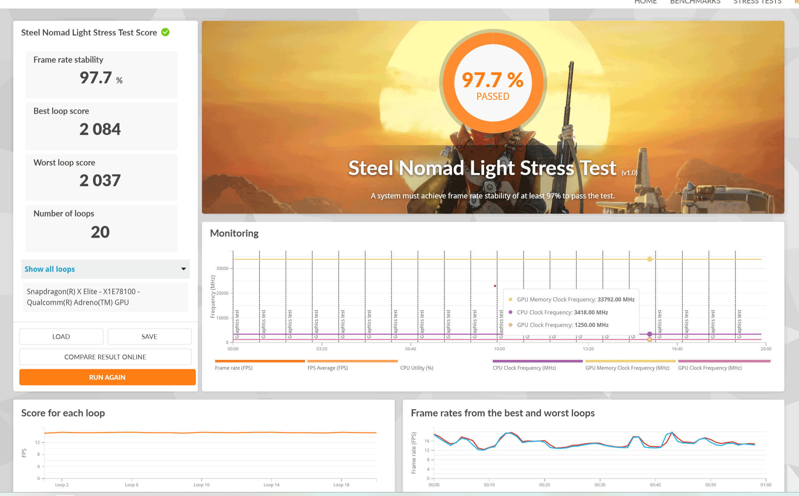Screen dimensions: 799x496
Task: Click the 10:00 time axis label in Monitoring
Action: pos(499,349)
